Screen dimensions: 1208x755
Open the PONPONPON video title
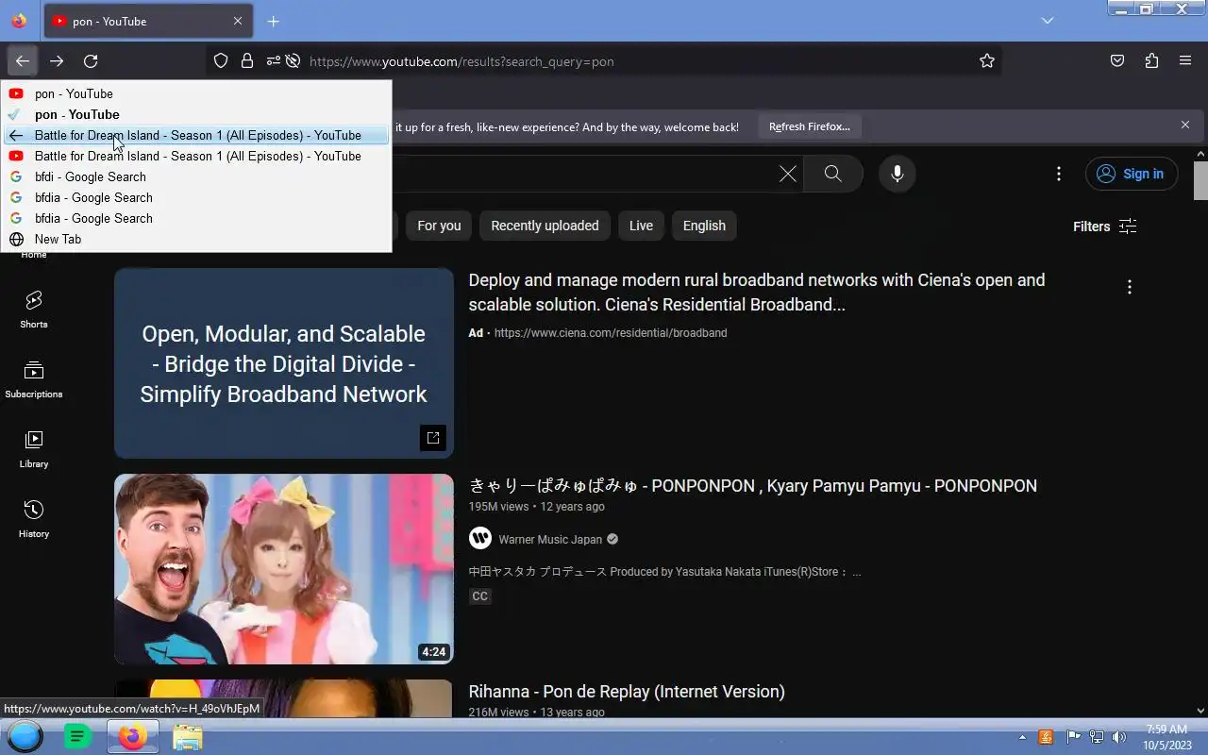[x=752, y=486]
